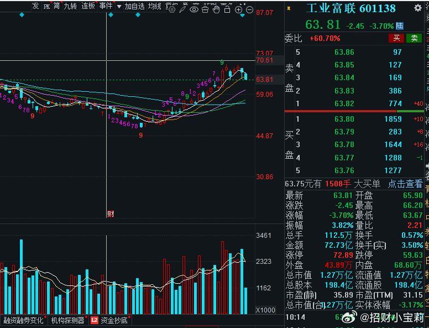Image resolution: width=429 pixels, height=328 pixels.
Task: Click the buy/sell ratio red-green bar
Action: tap(354, 111)
